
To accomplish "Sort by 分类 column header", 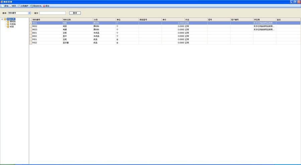I will [104, 20].
